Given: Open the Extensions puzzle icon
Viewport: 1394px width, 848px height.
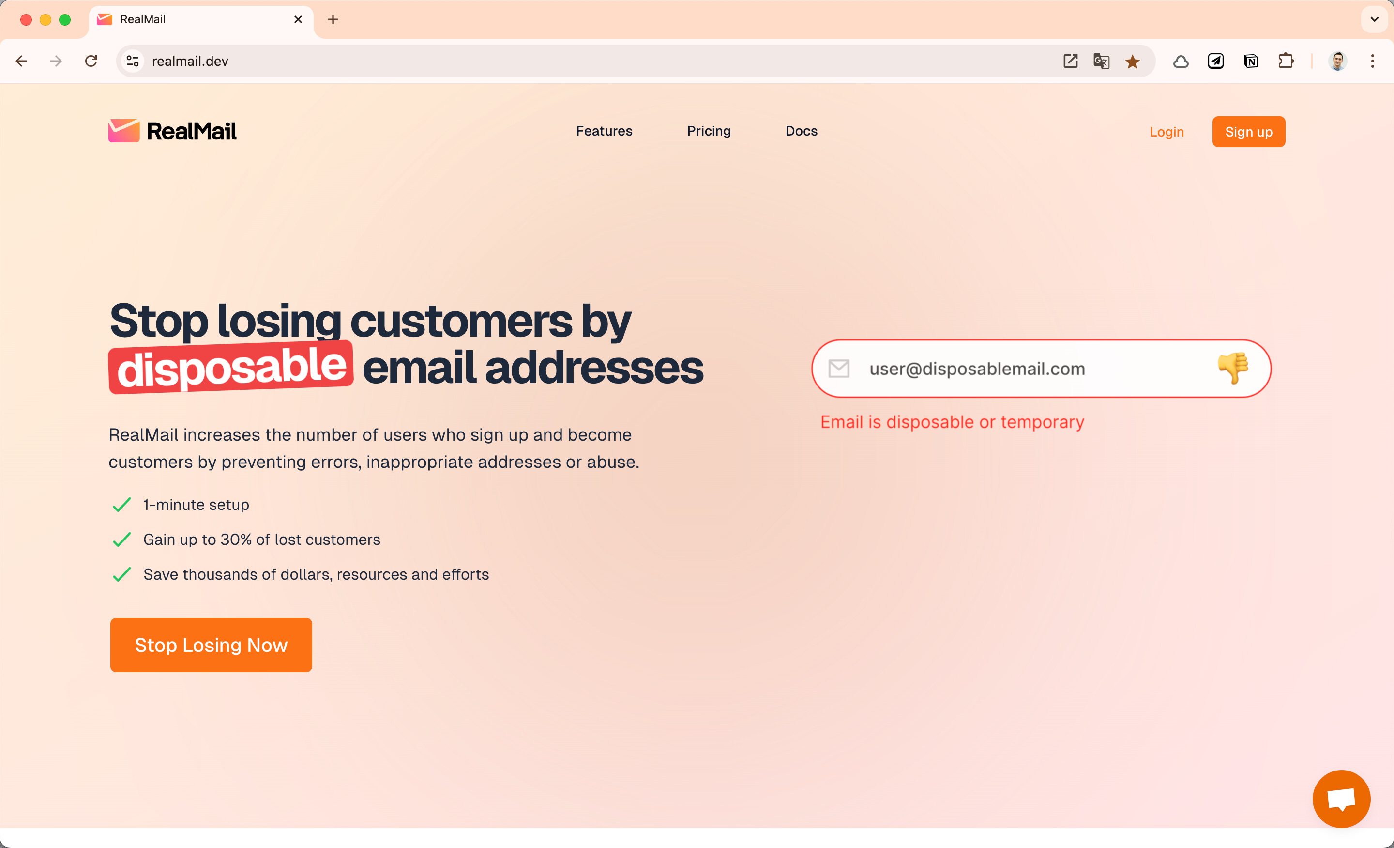Looking at the screenshot, I should pyautogui.click(x=1286, y=61).
